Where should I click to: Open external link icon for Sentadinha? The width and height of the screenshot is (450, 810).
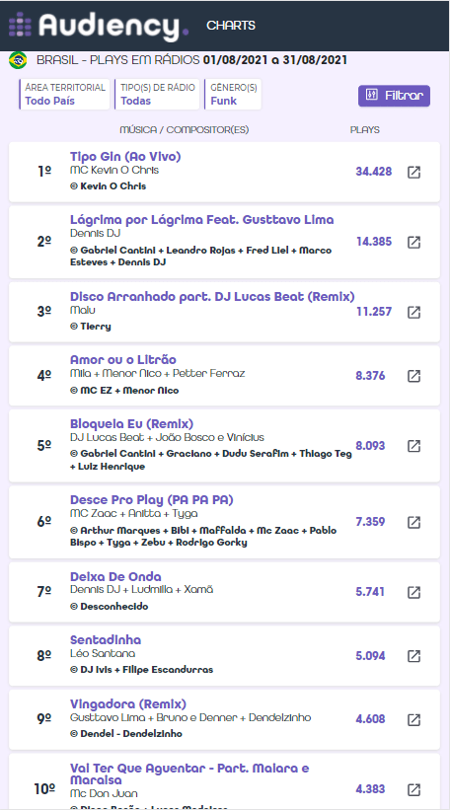click(x=413, y=656)
